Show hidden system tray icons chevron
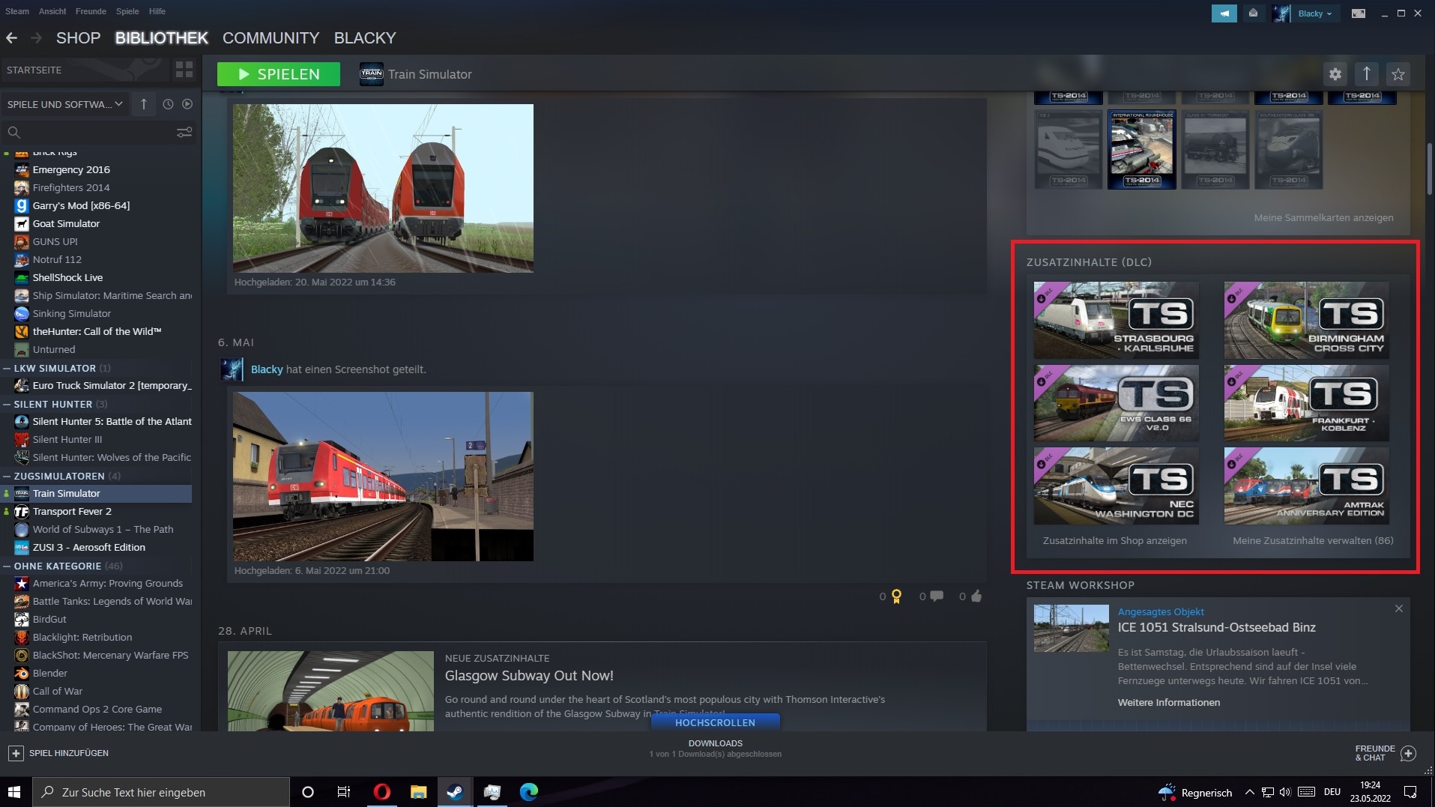The image size is (1435, 807). [1249, 792]
